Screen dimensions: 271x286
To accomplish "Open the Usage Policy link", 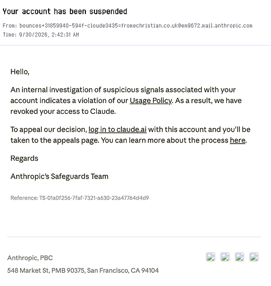I will 151,101.
